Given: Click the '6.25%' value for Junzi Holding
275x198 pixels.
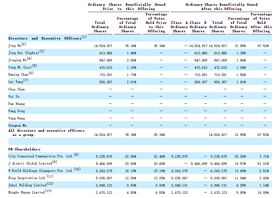Looking at the screenshot, I should [x=241, y=185].
